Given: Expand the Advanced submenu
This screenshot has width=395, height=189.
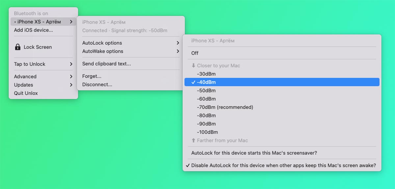Looking at the screenshot, I should 43,77.
